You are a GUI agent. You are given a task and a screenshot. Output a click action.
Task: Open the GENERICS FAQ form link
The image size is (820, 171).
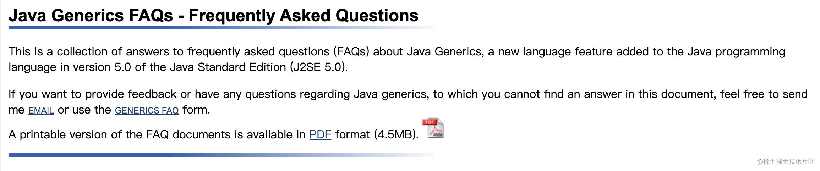pyautogui.click(x=147, y=111)
